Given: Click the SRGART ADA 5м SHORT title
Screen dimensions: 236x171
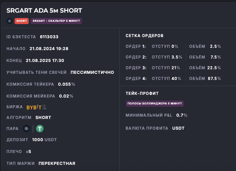Looking at the screenshot, I should pyautogui.click(x=44, y=10).
